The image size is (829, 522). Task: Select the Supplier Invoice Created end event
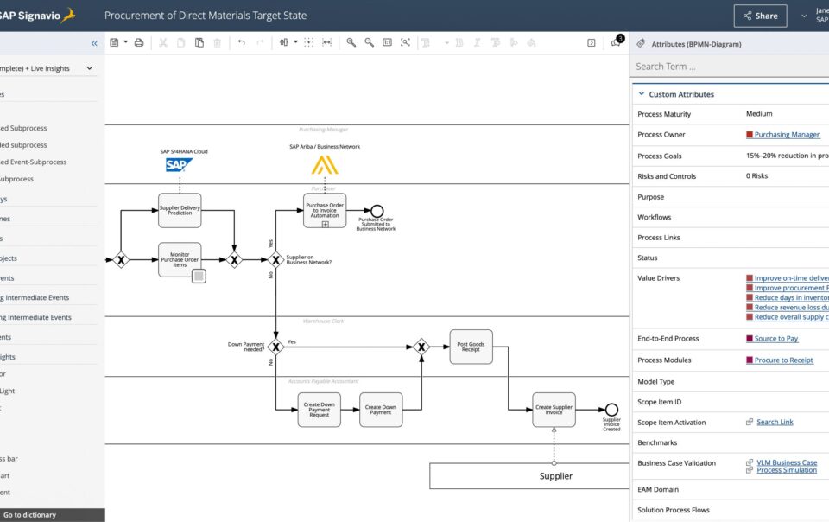[x=611, y=410]
